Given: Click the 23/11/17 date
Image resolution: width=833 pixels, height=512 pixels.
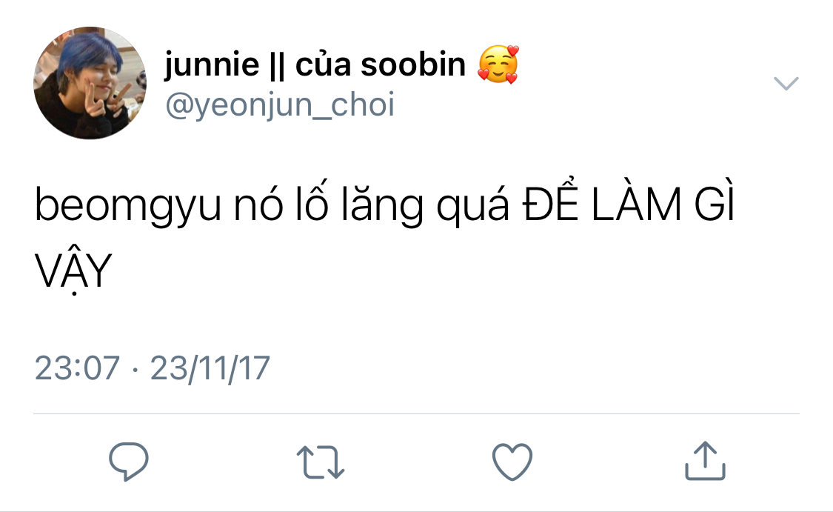Looking at the screenshot, I should [210, 368].
